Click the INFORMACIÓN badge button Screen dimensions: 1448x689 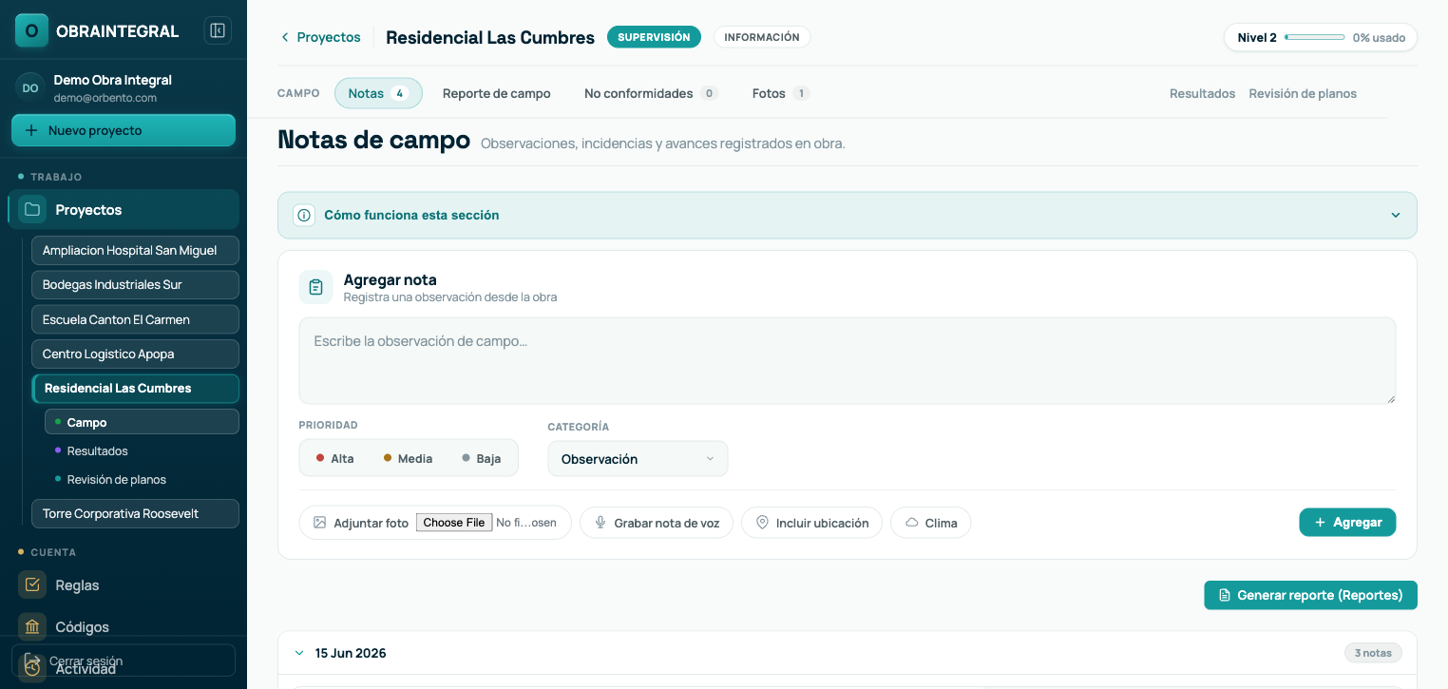tap(762, 37)
